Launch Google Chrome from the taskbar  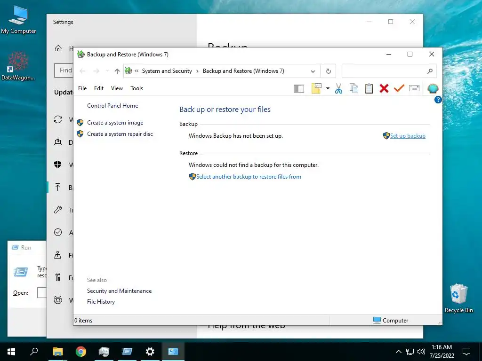click(x=81, y=352)
